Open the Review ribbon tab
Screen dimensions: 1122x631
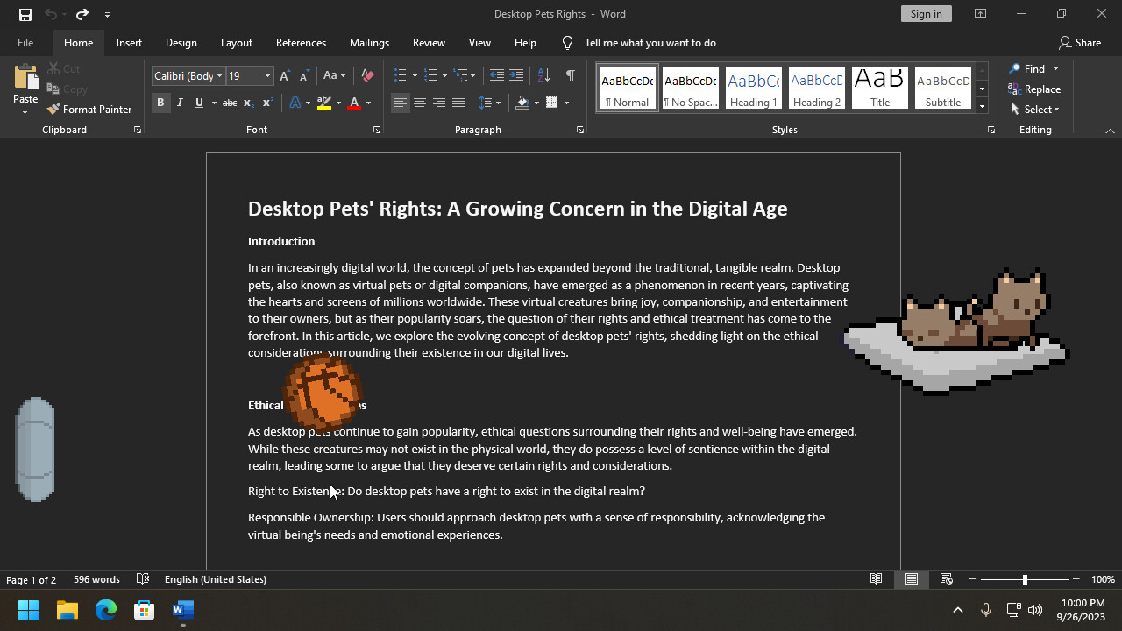tap(429, 42)
